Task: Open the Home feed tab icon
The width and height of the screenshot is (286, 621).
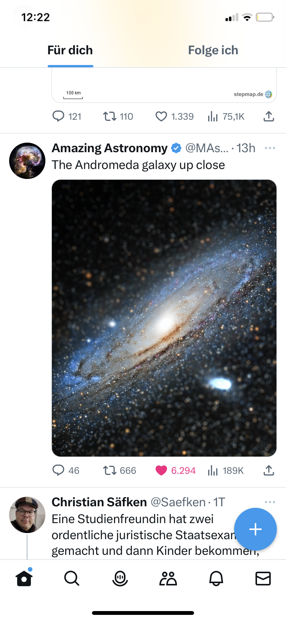Action: tap(24, 578)
